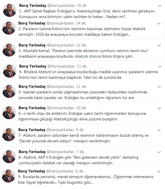The image size is (165, 189).
Task: Open tweet text '7- Atatürk, paranın üstünden'
Action: point(83,138)
